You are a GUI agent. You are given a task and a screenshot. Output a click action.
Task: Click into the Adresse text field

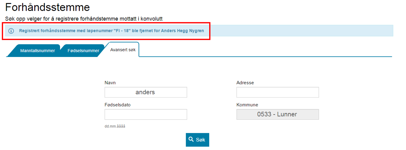tap(277, 92)
